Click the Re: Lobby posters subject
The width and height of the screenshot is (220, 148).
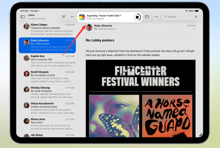tap(100, 40)
